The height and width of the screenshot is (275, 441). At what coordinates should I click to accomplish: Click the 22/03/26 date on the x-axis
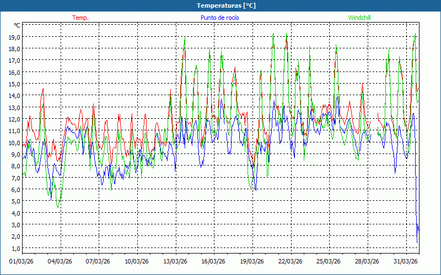click(289, 261)
